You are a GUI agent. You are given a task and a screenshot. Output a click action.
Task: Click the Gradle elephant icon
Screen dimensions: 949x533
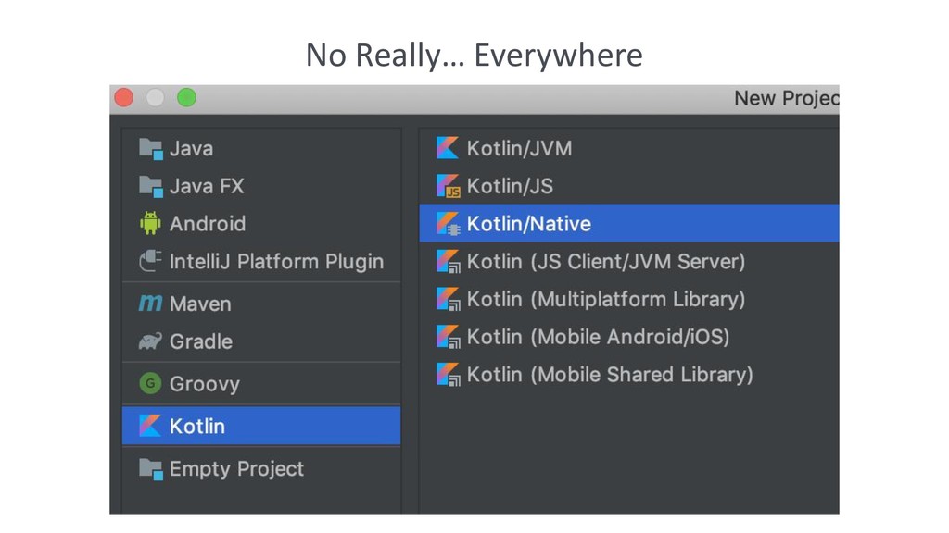(x=150, y=341)
